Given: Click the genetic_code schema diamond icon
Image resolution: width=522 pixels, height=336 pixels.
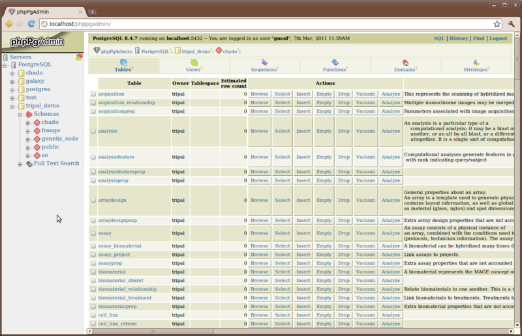Looking at the screenshot, I should point(37,139).
